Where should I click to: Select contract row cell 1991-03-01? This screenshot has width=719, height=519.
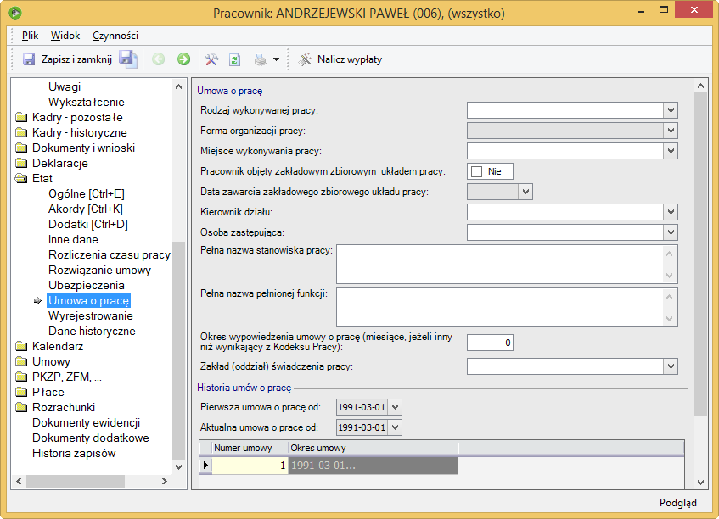point(373,466)
